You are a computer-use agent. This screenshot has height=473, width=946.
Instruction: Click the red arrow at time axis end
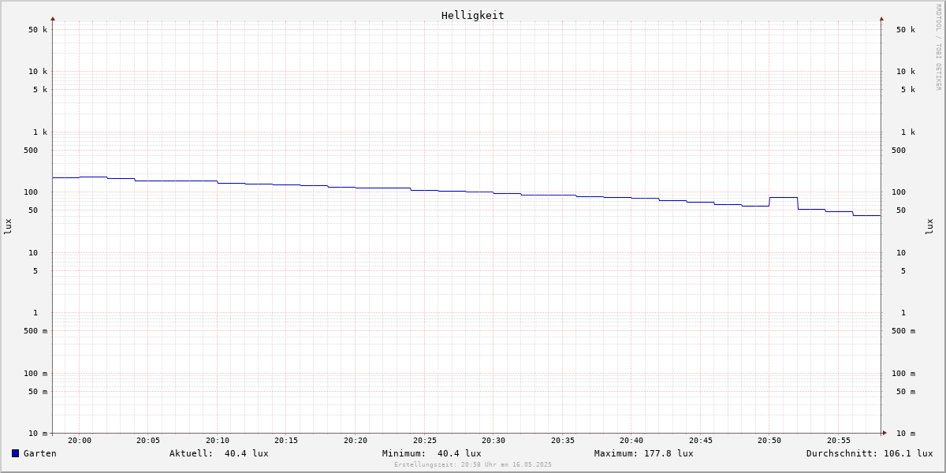(885, 433)
